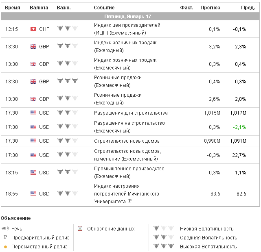This screenshot has height=252, width=261.
Task: Click the volatility bulls in the CHF row
Action: pyautogui.click(x=67, y=29)
